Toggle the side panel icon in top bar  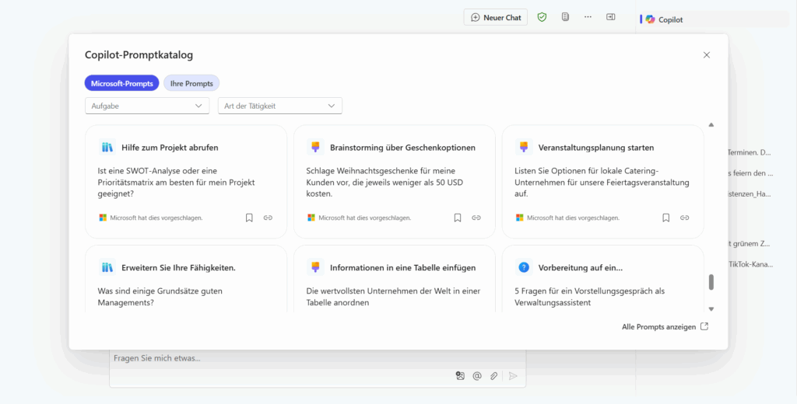pyautogui.click(x=610, y=17)
